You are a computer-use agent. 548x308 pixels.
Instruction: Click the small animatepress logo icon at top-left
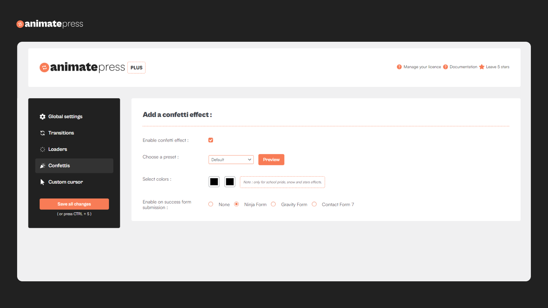[x=20, y=24]
